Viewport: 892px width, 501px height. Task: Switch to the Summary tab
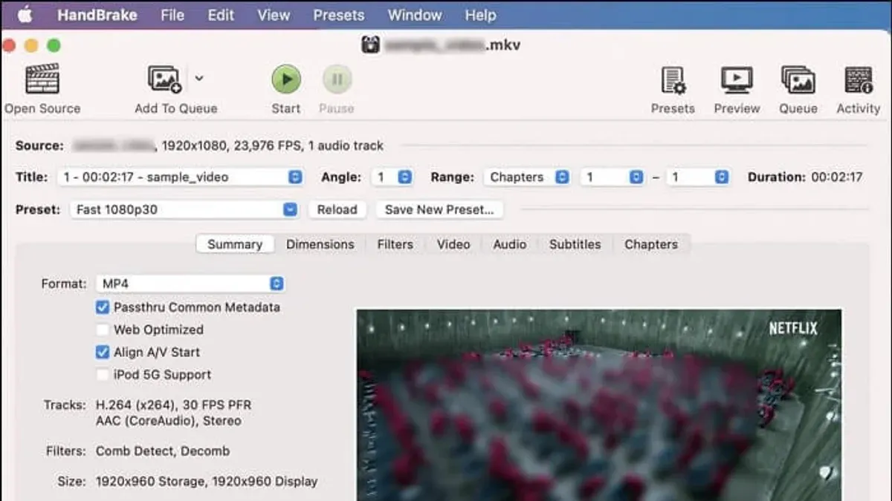pyautogui.click(x=235, y=244)
